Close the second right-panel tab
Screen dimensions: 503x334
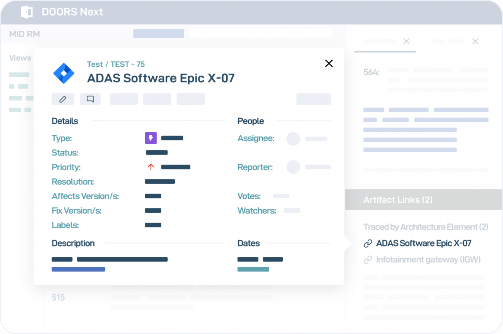475,41
